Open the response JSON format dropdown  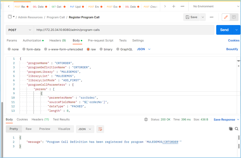[85, 129]
